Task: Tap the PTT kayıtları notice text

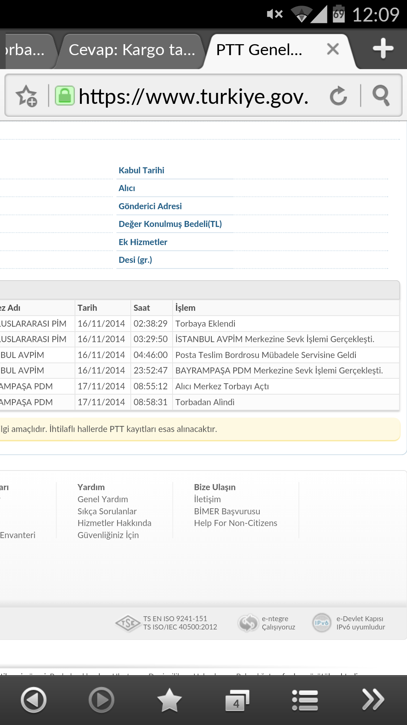Action: [x=109, y=429]
